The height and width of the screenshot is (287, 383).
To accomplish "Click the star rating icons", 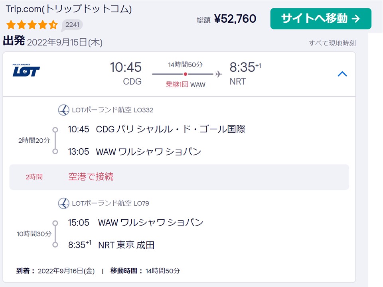I will coord(32,25).
